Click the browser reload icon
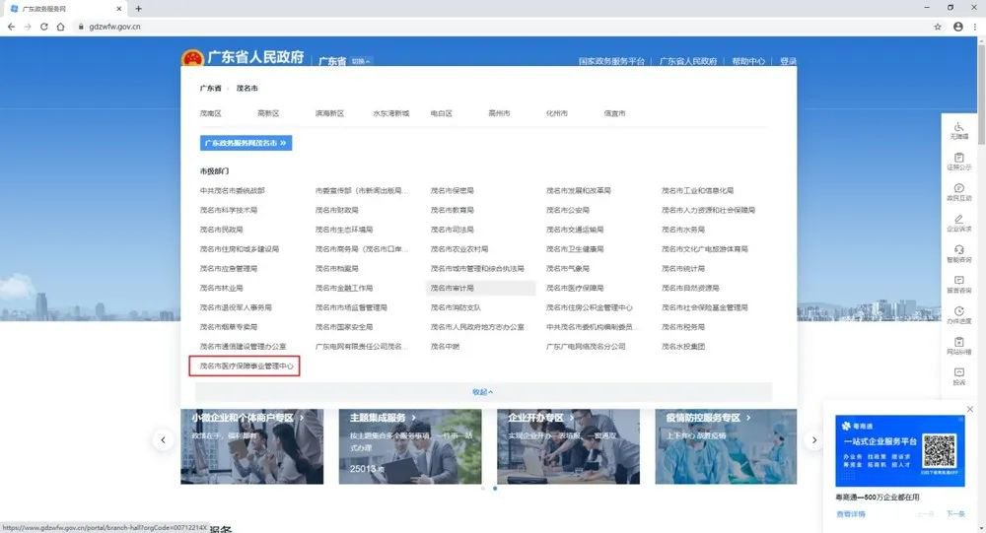This screenshot has width=986, height=533. point(45,27)
